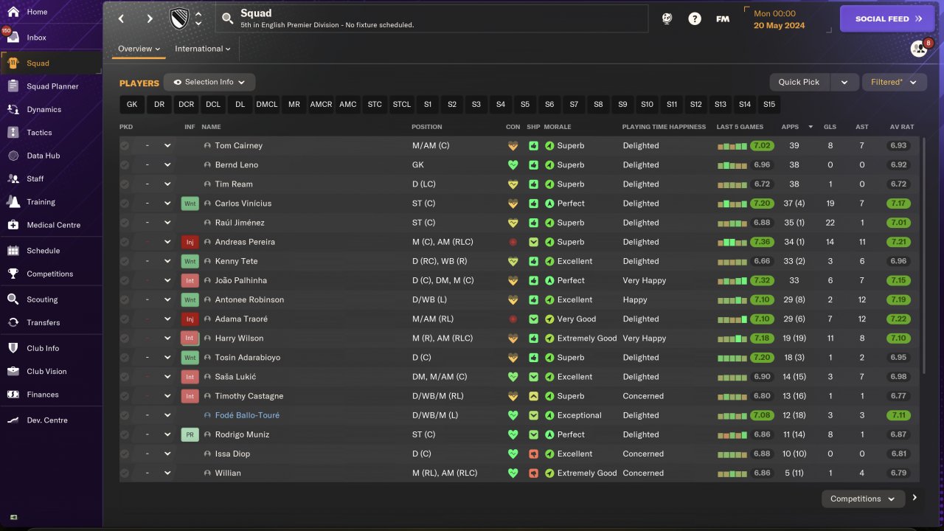The width and height of the screenshot is (944, 531).
Task: Click the Finances sidebar icon
Action: [13, 395]
